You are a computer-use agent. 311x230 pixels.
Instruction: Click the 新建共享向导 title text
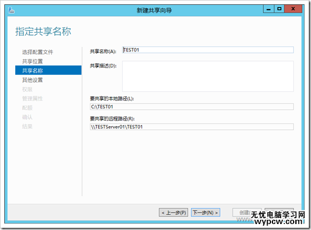coord(154,10)
